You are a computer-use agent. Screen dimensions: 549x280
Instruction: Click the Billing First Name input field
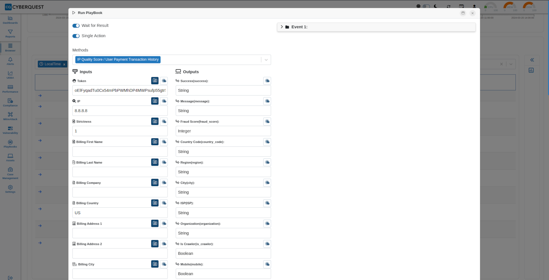point(120,152)
